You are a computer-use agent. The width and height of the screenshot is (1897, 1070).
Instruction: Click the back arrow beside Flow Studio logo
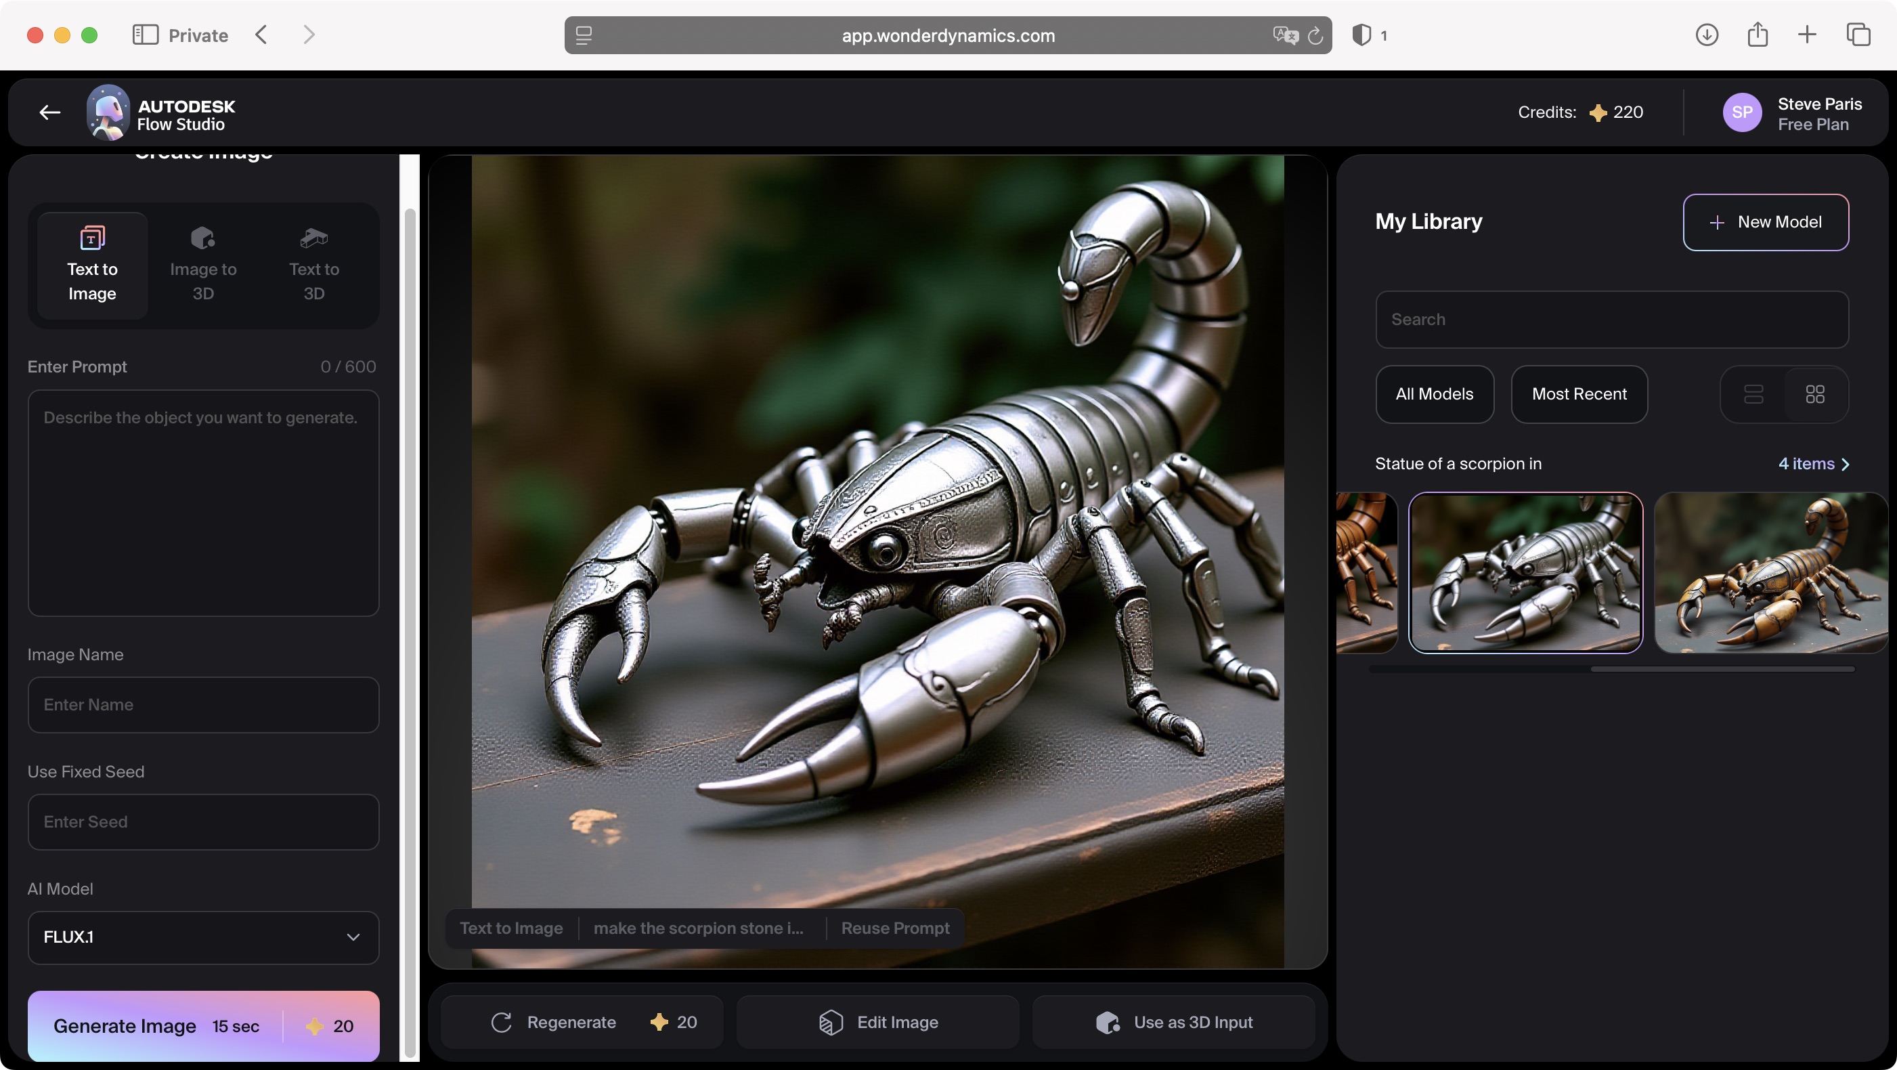(49, 112)
